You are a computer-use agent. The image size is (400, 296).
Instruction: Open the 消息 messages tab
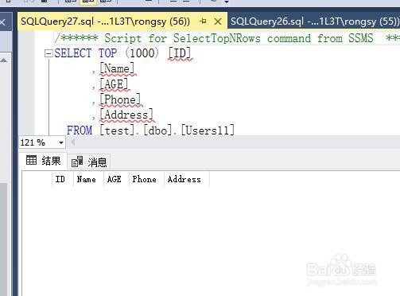(89, 162)
